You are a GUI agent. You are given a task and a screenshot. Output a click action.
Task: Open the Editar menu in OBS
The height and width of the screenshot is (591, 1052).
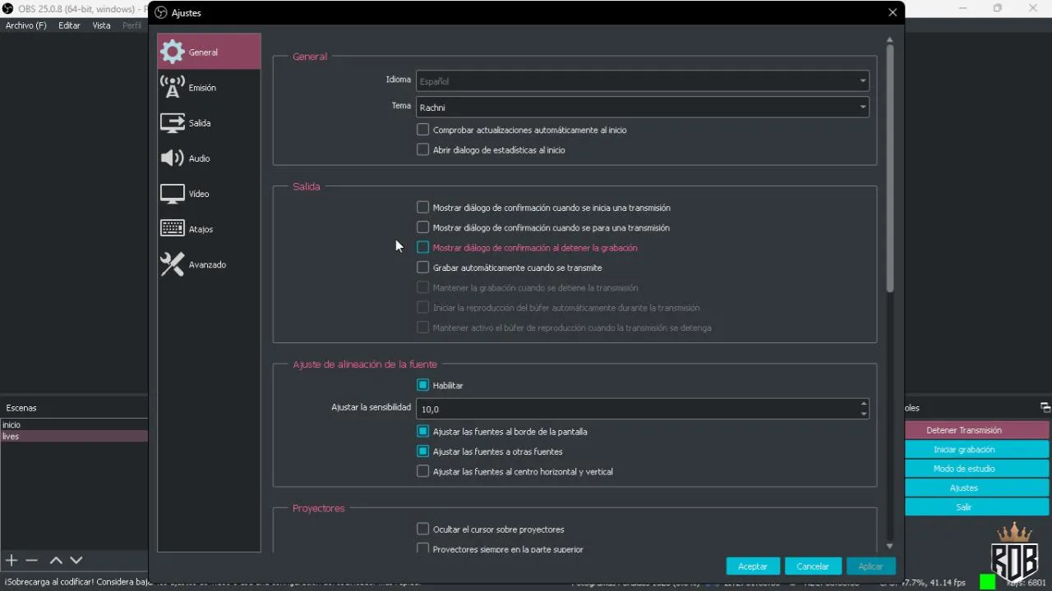pos(69,25)
